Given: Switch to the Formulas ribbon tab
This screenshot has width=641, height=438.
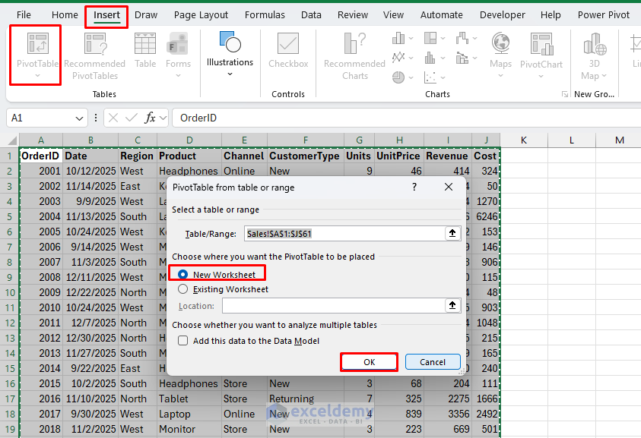Looking at the screenshot, I should [265, 14].
